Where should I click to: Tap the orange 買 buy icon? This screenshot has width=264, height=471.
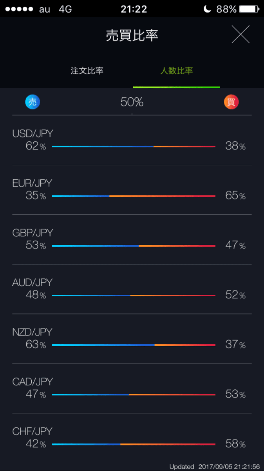point(231,102)
